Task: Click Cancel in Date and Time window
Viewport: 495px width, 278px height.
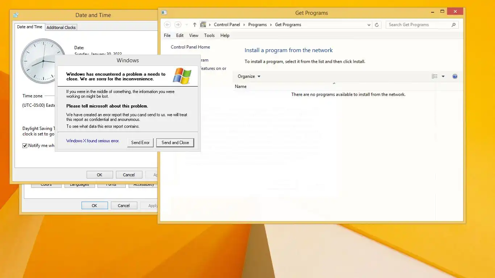Action: click(129, 175)
